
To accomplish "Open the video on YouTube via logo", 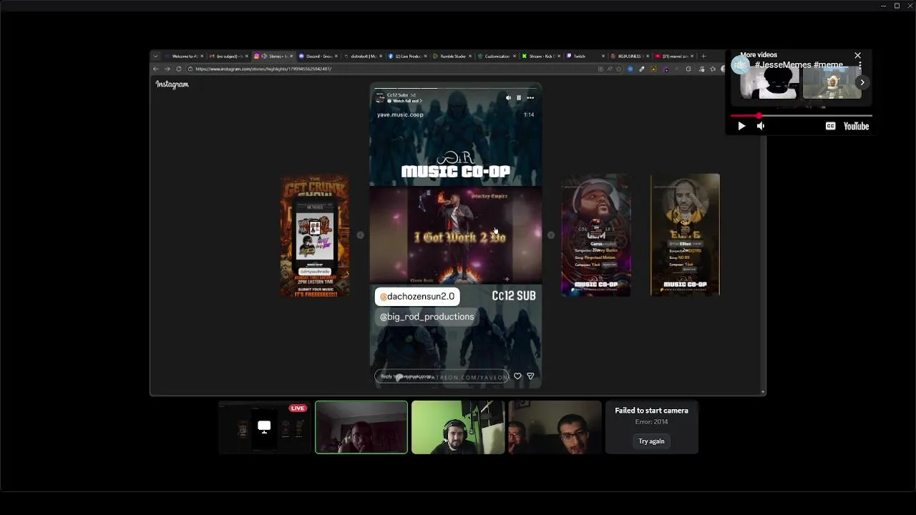I will [856, 126].
